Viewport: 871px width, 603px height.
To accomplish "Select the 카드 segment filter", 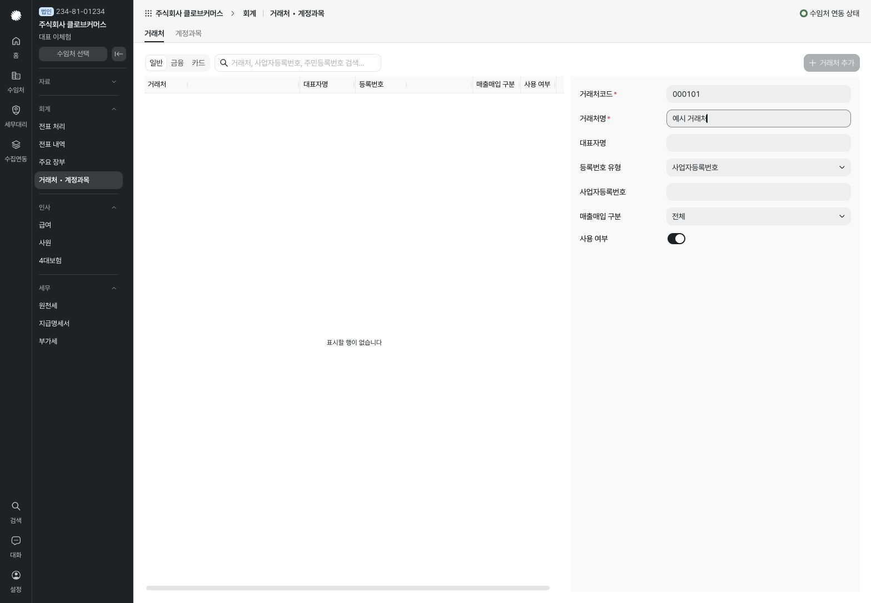I will tap(198, 63).
